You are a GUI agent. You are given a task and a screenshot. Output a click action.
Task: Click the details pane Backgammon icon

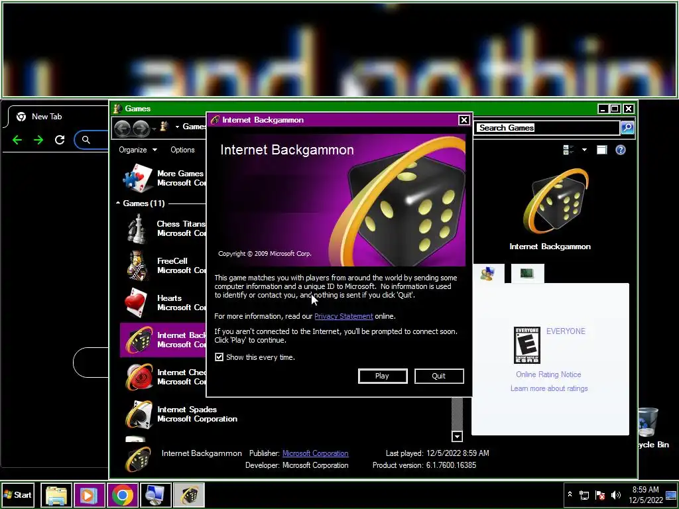click(x=138, y=459)
